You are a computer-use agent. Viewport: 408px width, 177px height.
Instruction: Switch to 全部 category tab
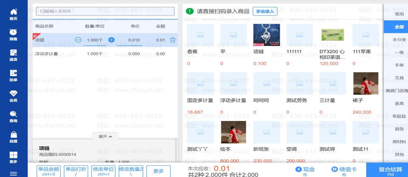(x=396, y=27)
